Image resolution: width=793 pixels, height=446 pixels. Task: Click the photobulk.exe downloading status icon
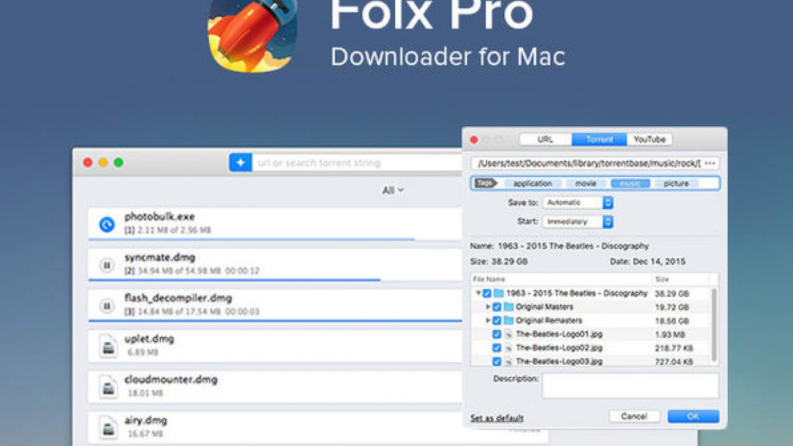tap(107, 224)
